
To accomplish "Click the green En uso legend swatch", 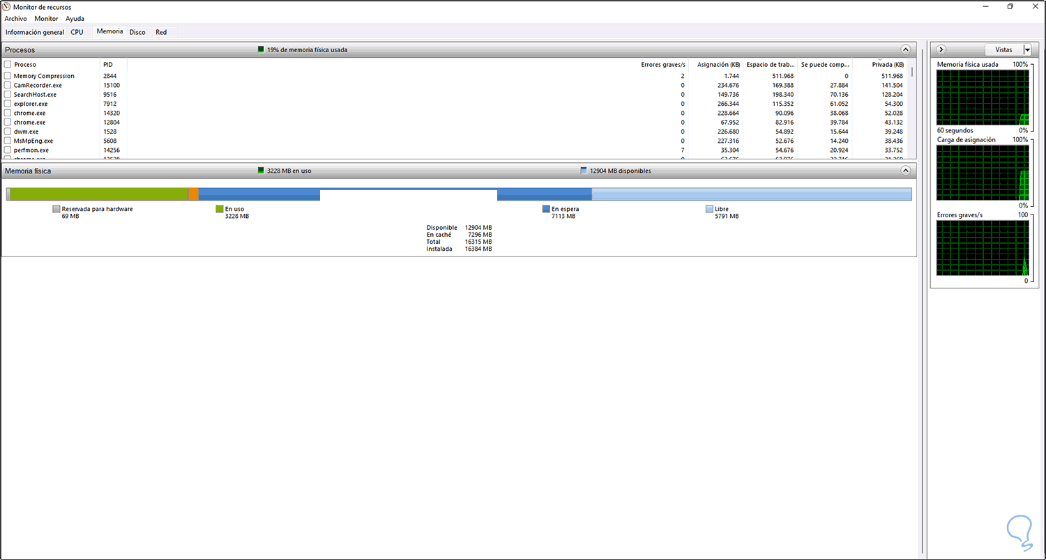I will tap(220, 209).
